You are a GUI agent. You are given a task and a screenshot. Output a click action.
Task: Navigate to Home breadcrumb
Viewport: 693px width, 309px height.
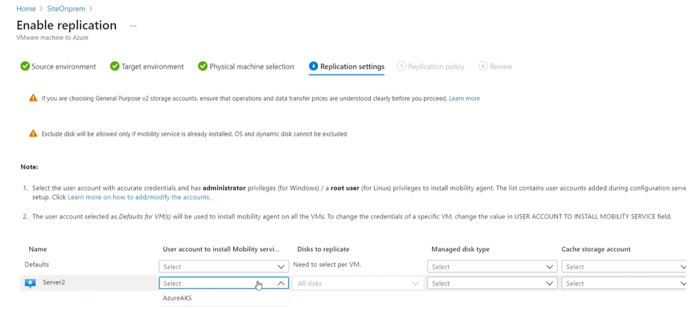click(x=26, y=8)
